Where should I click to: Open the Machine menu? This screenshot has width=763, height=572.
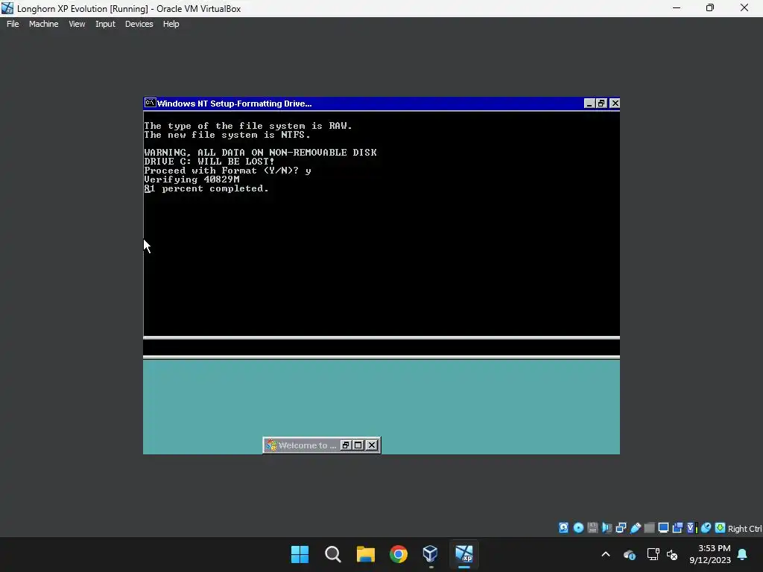pyautogui.click(x=43, y=24)
